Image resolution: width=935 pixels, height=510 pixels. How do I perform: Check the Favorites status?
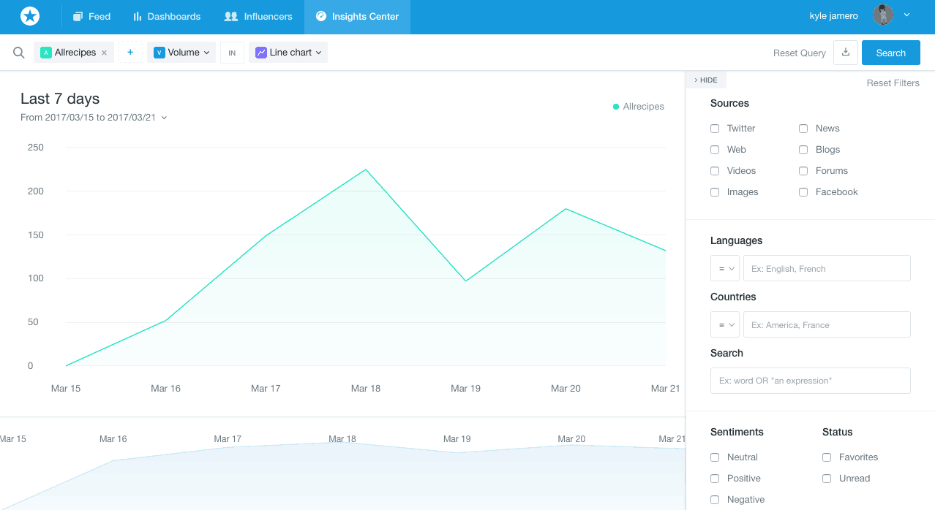click(x=827, y=457)
